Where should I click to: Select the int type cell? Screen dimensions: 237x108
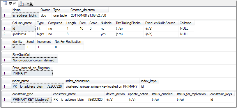[41, 29]
